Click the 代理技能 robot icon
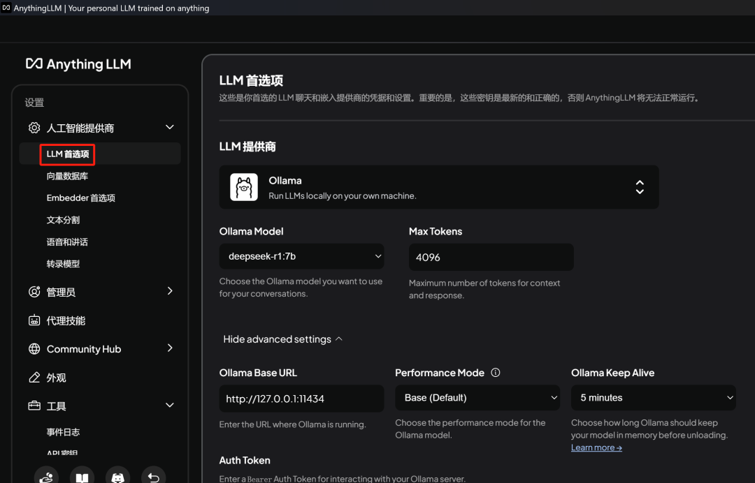This screenshot has width=755, height=483. (x=34, y=320)
